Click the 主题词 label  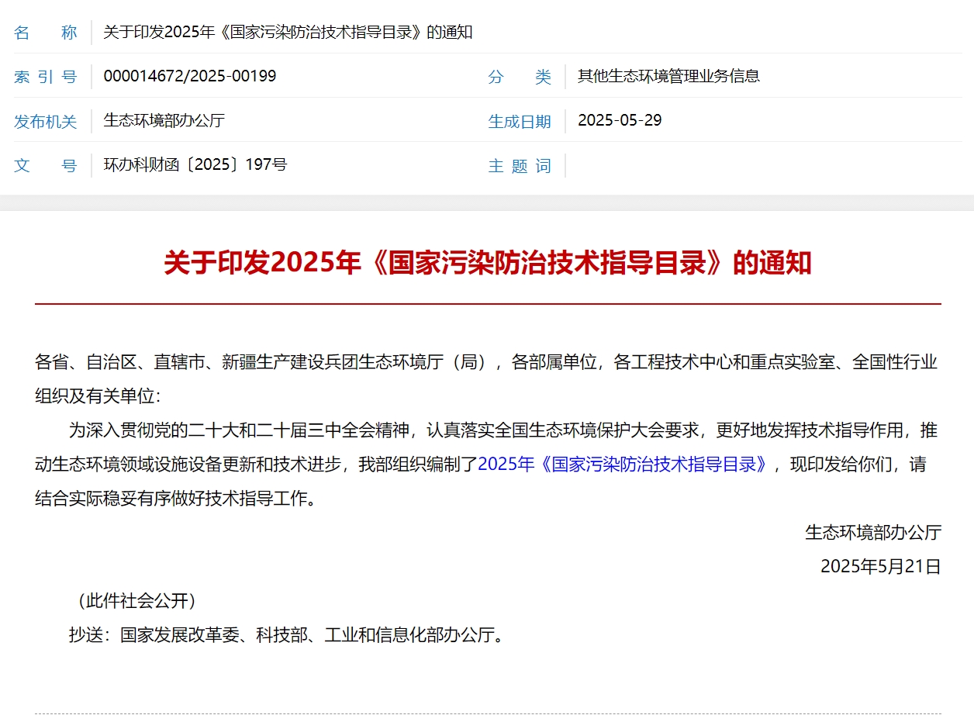520,166
